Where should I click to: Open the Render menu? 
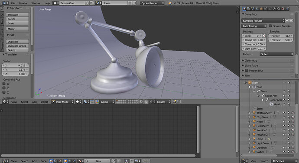pos(23,3)
